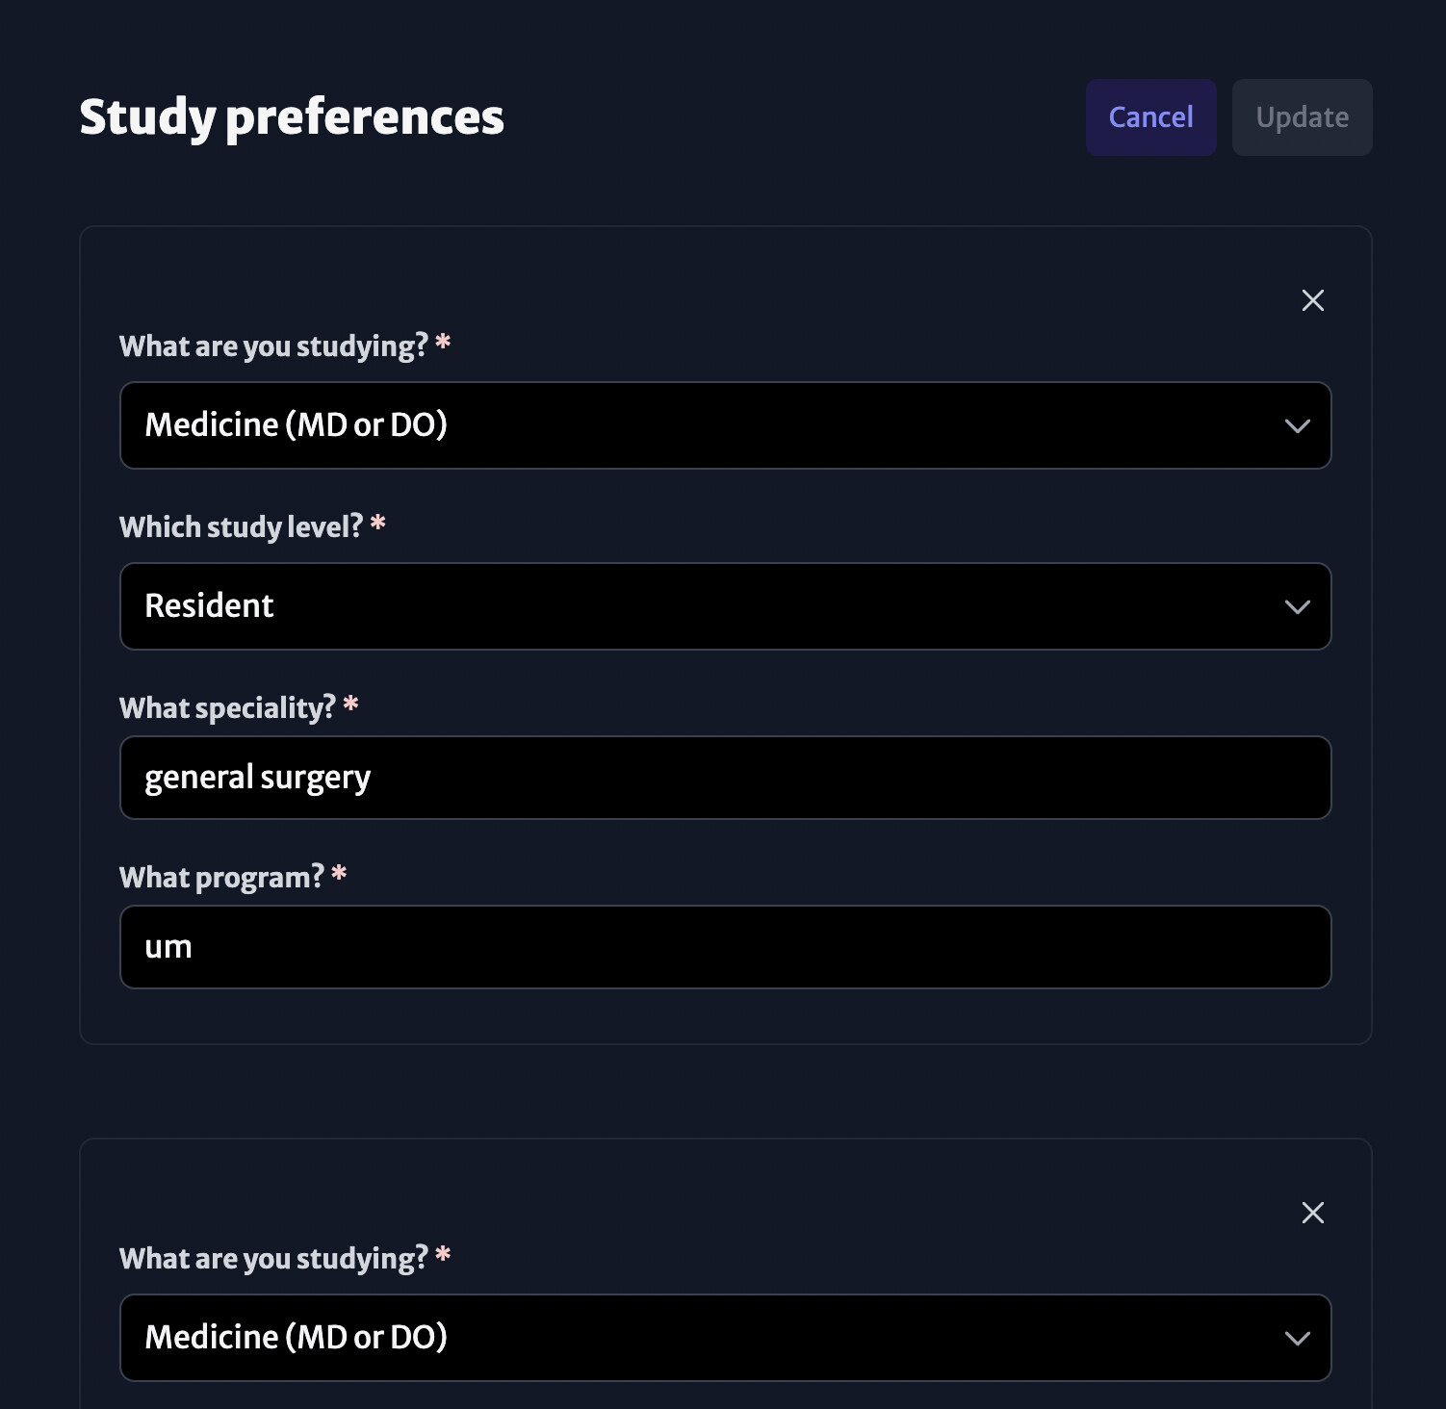Click the 'Resident' text in dropdown
The image size is (1446, 1409).
pyautogui.click(x=209, y=605)
